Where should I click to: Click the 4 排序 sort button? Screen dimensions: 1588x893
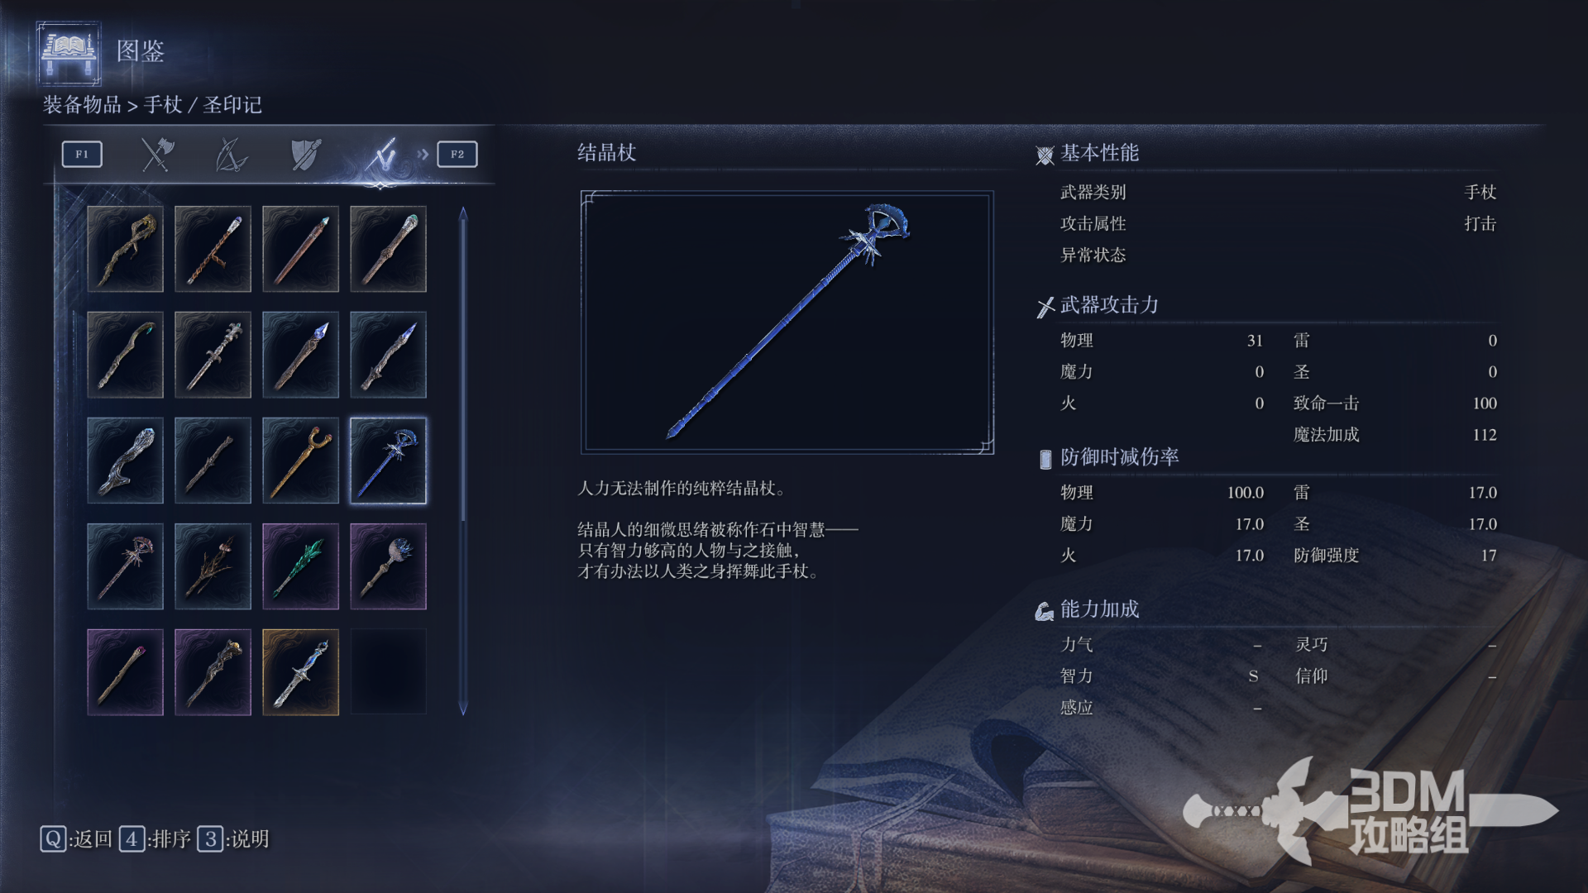point(155,839)
